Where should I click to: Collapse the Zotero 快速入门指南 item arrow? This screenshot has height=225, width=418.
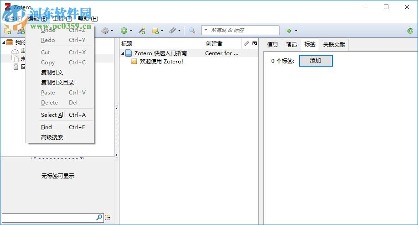[x=123, y=53]
